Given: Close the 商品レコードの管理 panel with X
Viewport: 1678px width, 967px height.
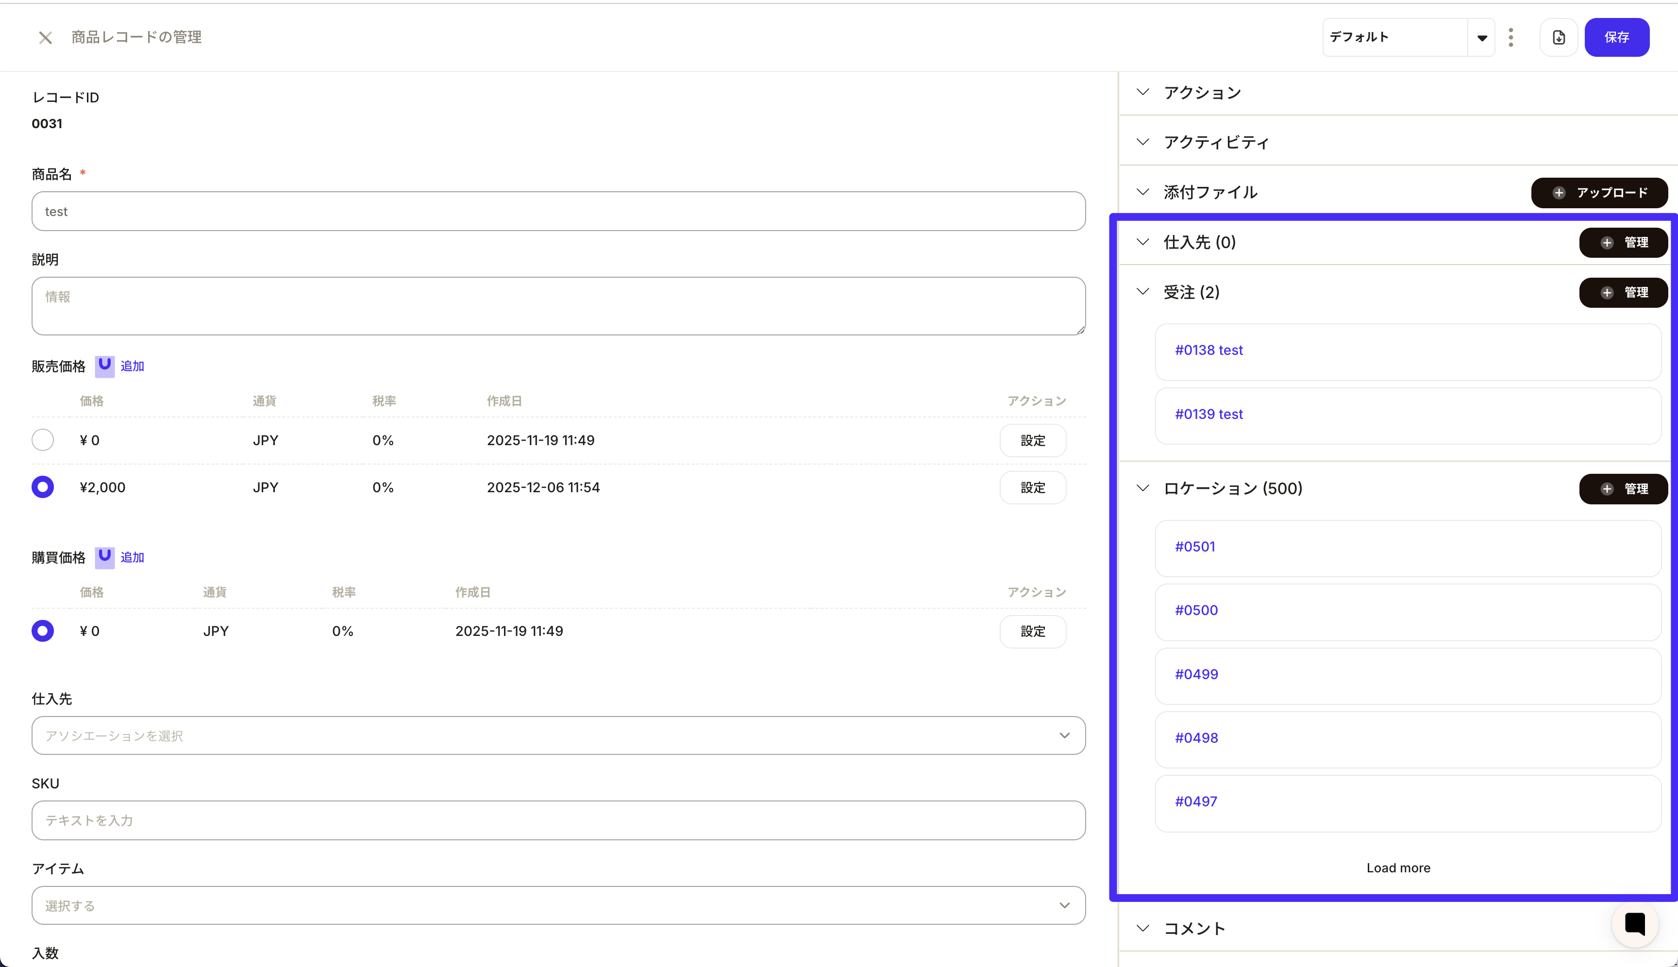Looking at the screenshot, I should (45, 38).
